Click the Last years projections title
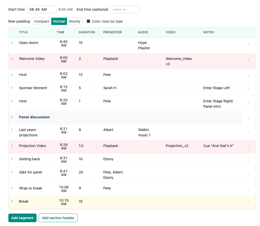 point(28,133)
